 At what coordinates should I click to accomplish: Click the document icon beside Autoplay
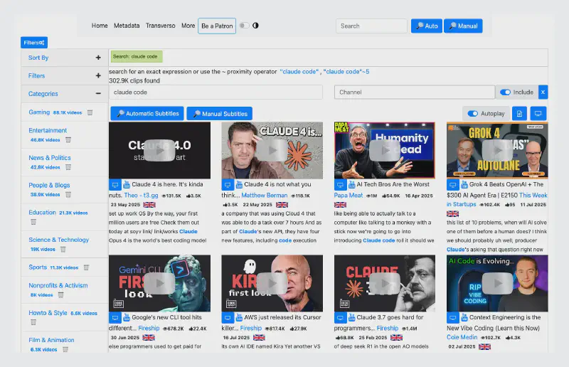click(519, 114)
